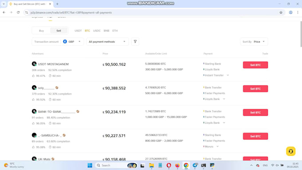Expand _-SAMBUCHA-_ payment methods chevron near Monzo
The height and width of the screenshot is (170, 302).
(x=218, y=146)
